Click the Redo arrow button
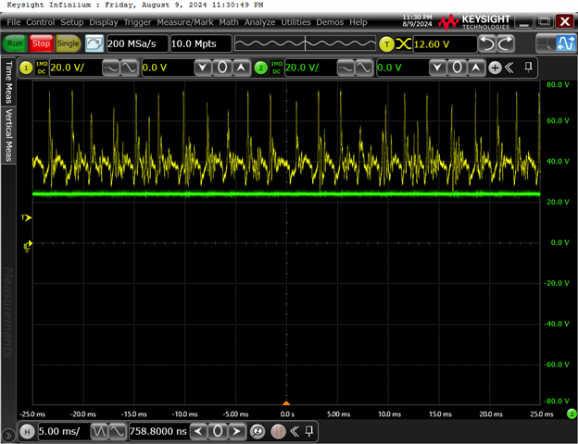 click(x=506, y=43)
